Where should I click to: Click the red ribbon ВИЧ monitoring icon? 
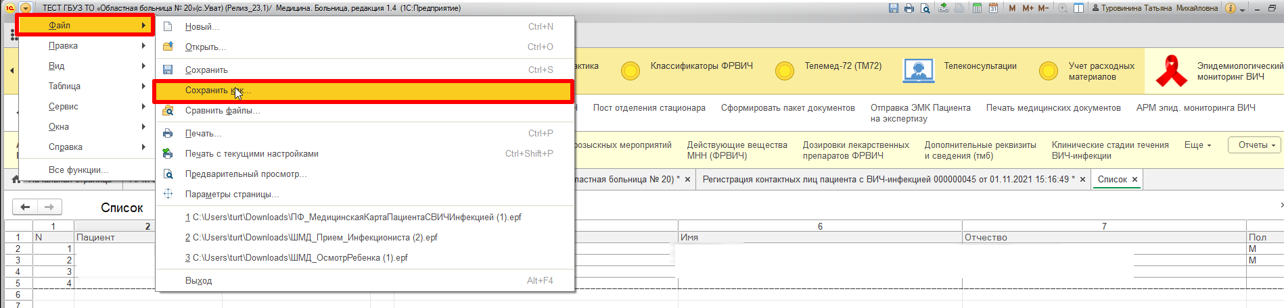pyautogui.click(x=1171, y=71)
